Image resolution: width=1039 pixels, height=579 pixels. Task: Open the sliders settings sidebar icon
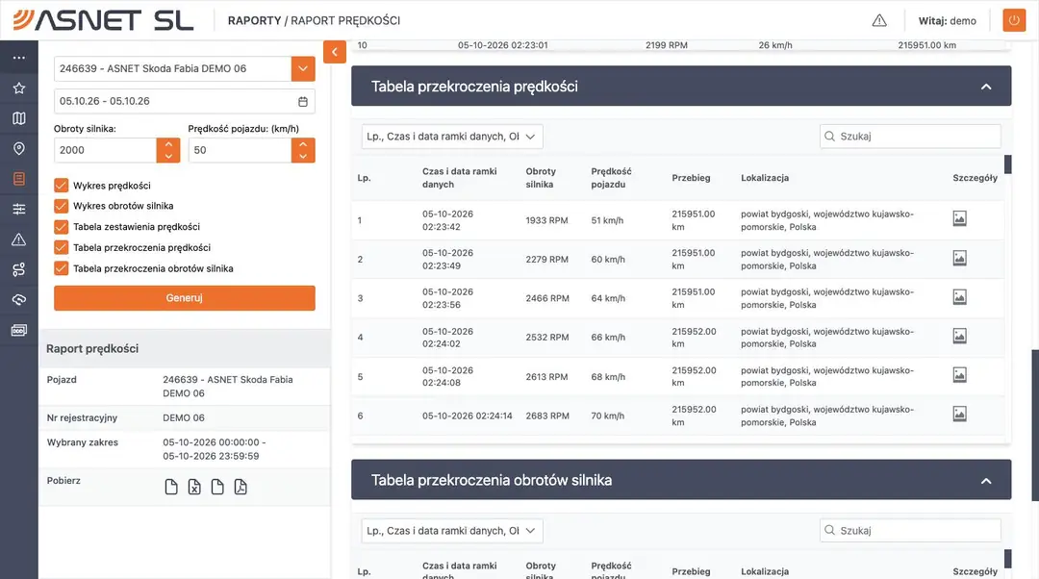(19, 210)
